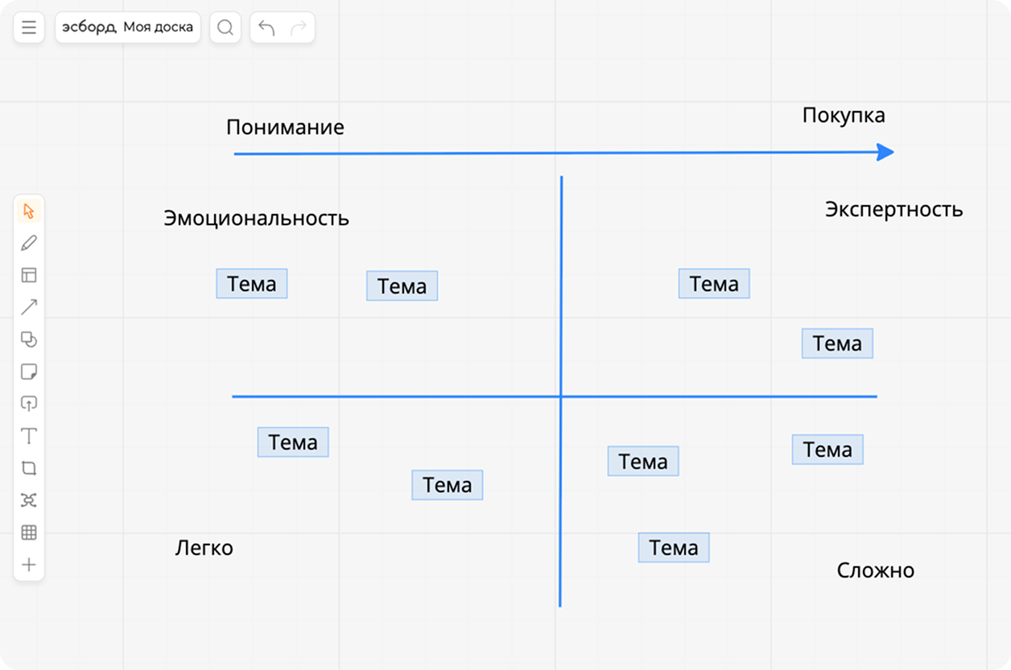Screen dimensions: 1011x670
Task: Click the 'Моя доска' board title
Action: pyautogui.click(x=158, y=28)
